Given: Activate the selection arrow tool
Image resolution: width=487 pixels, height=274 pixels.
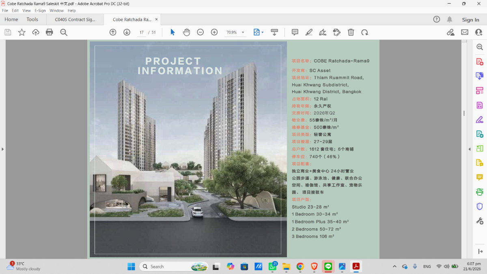Looking at the screenshot, I should [x=172, y=32].
